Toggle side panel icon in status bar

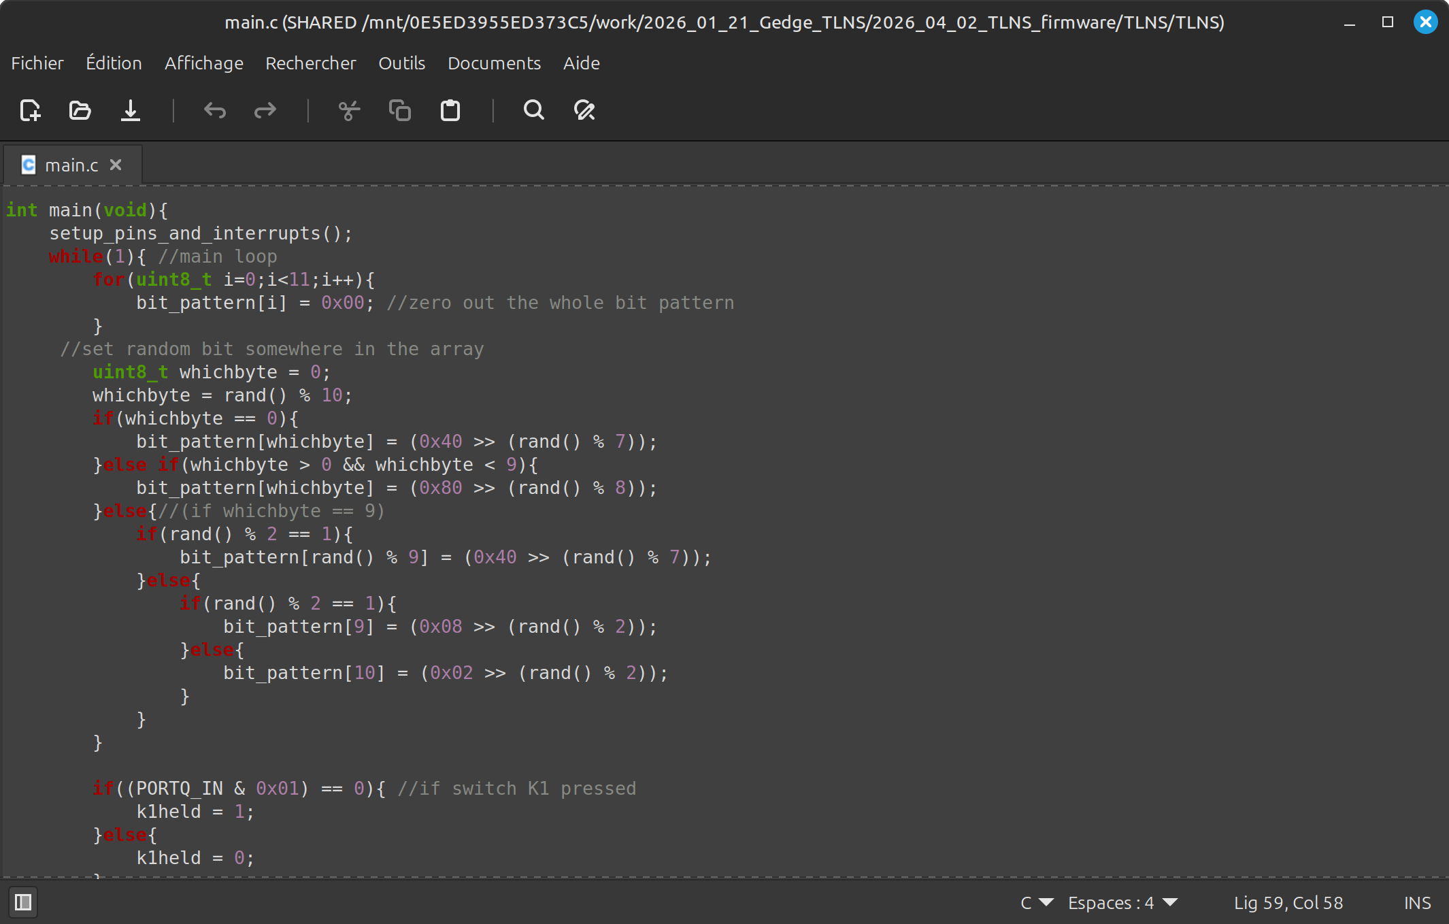[x=23, y=902]
